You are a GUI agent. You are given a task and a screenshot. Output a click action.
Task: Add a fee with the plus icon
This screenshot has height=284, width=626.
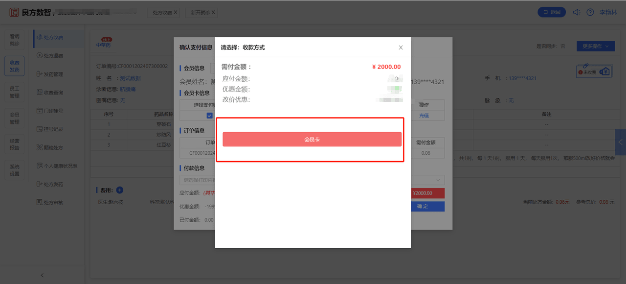[120, 190]
